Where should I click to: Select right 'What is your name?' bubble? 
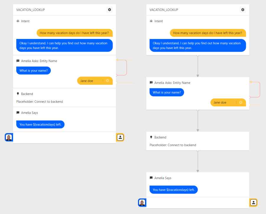coord(167,92)
